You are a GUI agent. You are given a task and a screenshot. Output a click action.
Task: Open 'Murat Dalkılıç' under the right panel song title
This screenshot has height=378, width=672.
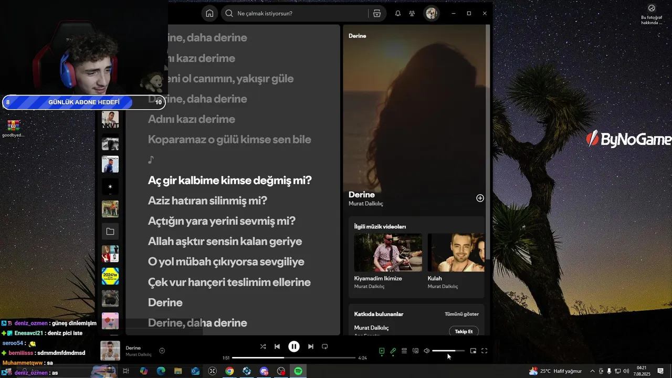coord(366,204)
